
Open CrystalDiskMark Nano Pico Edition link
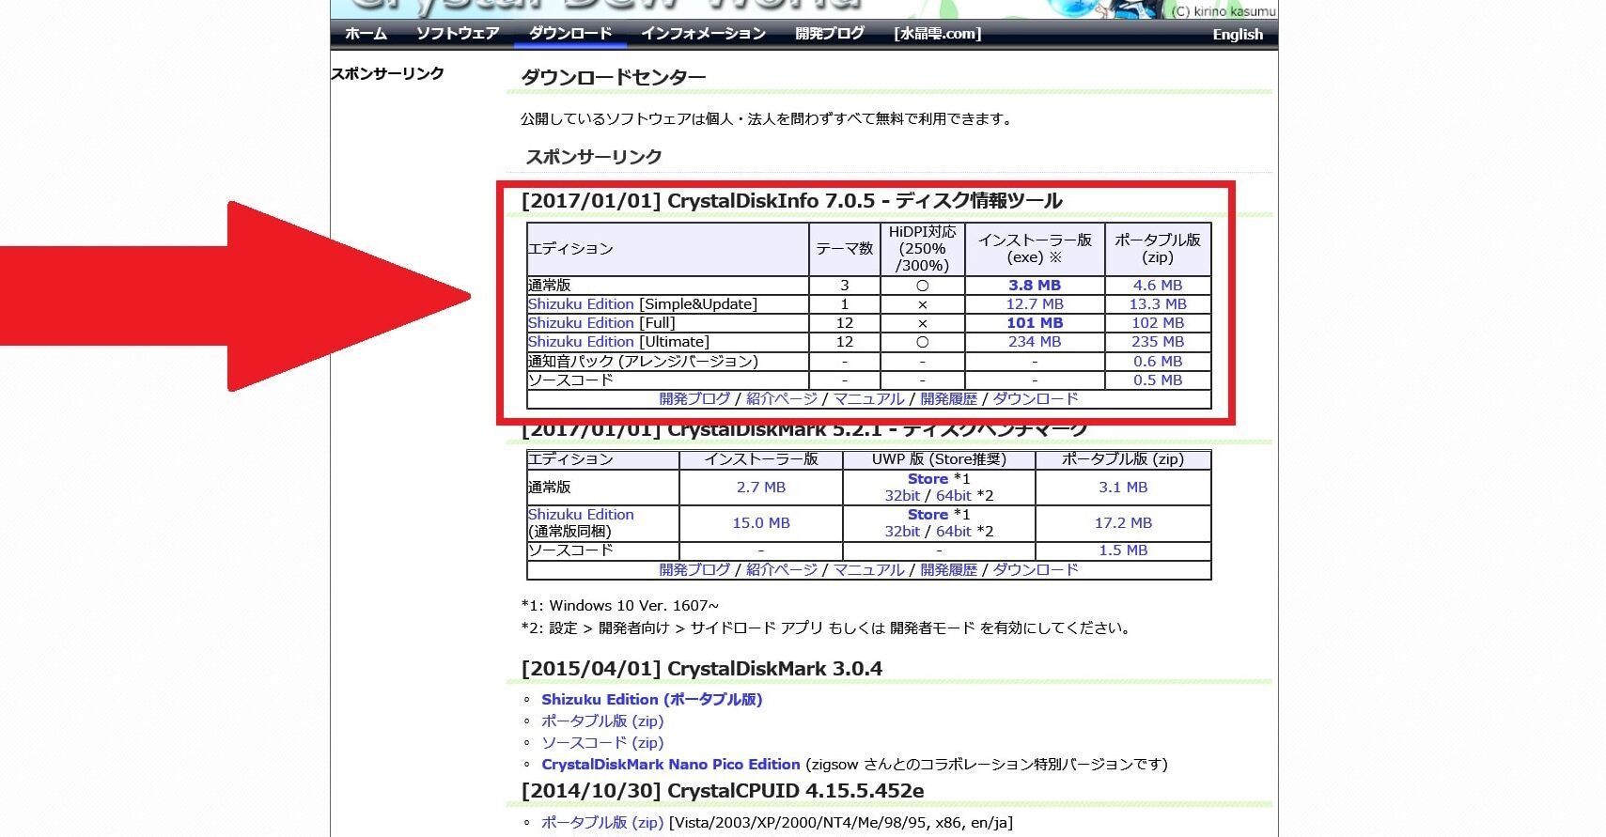[671, 765]
